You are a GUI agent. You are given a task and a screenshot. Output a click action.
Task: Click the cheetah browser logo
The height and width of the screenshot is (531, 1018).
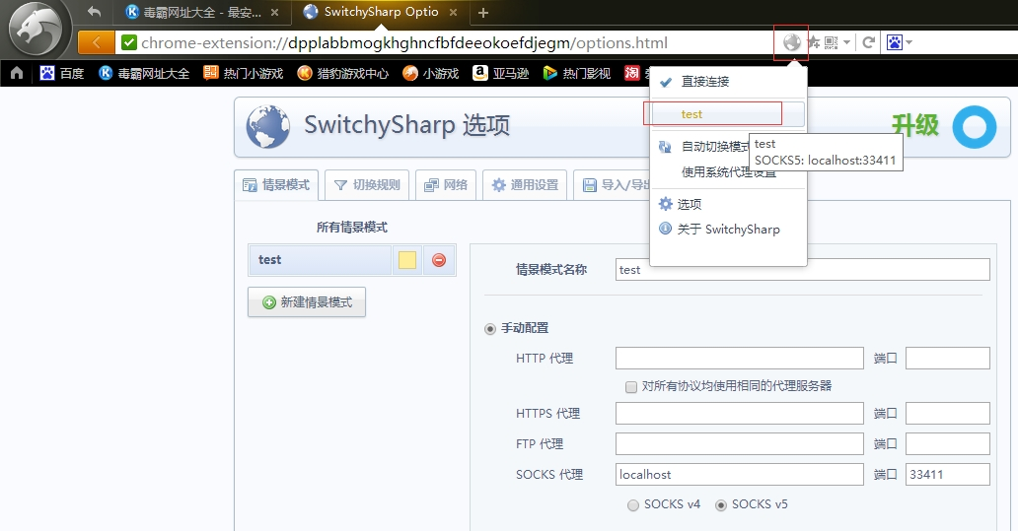pos(36,28)
